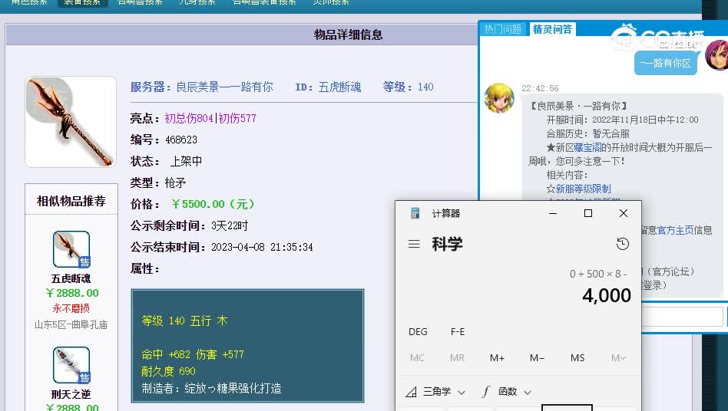
Task: Click the calculator app icon in title bar
Action: click(415, 213)
